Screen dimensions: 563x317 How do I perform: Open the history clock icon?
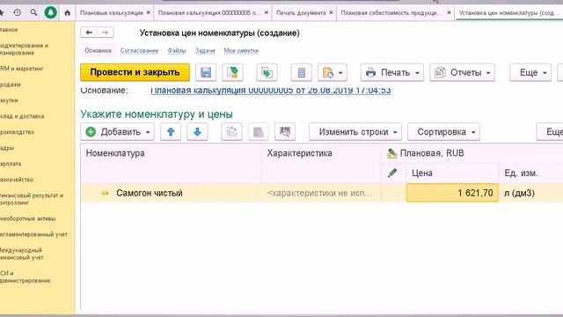[x=17, y=12]
